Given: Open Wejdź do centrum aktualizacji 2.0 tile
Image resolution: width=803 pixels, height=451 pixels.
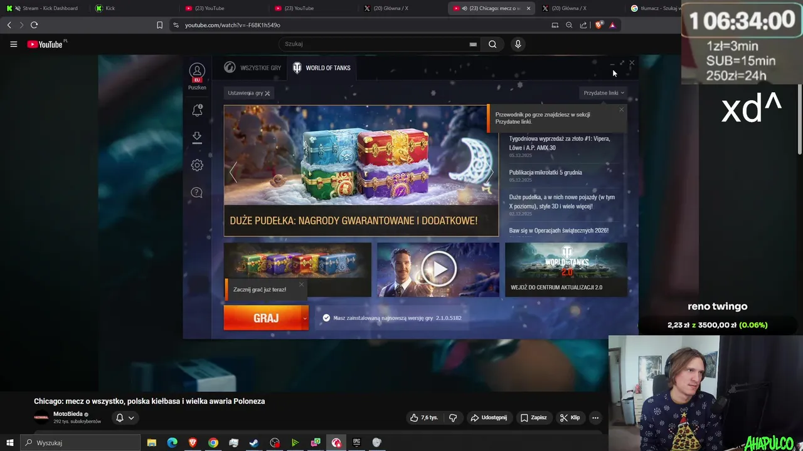Looking at the screenshot, I should click(x=566, y=269).
